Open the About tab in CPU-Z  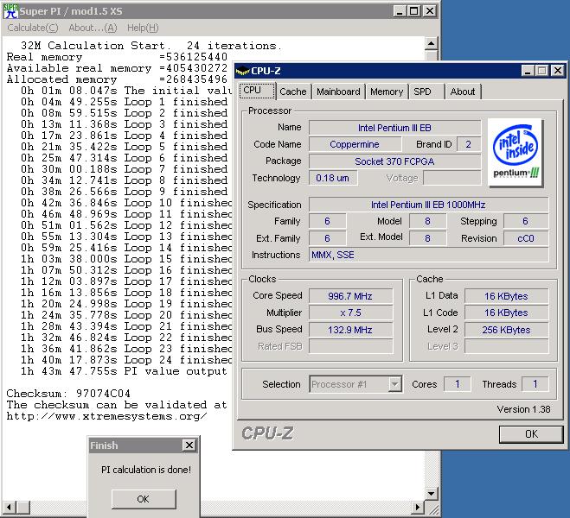(463, 92)
